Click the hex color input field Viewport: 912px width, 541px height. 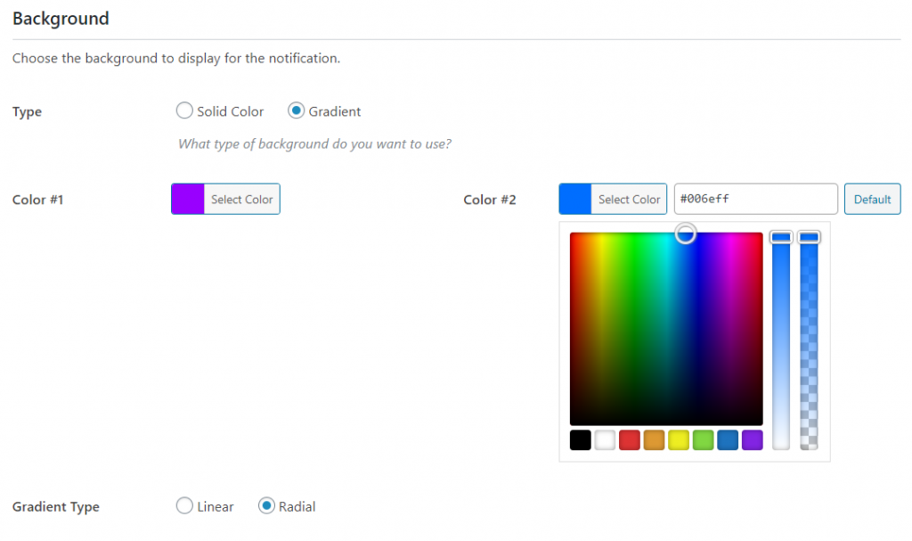click(x=755, y=200)
